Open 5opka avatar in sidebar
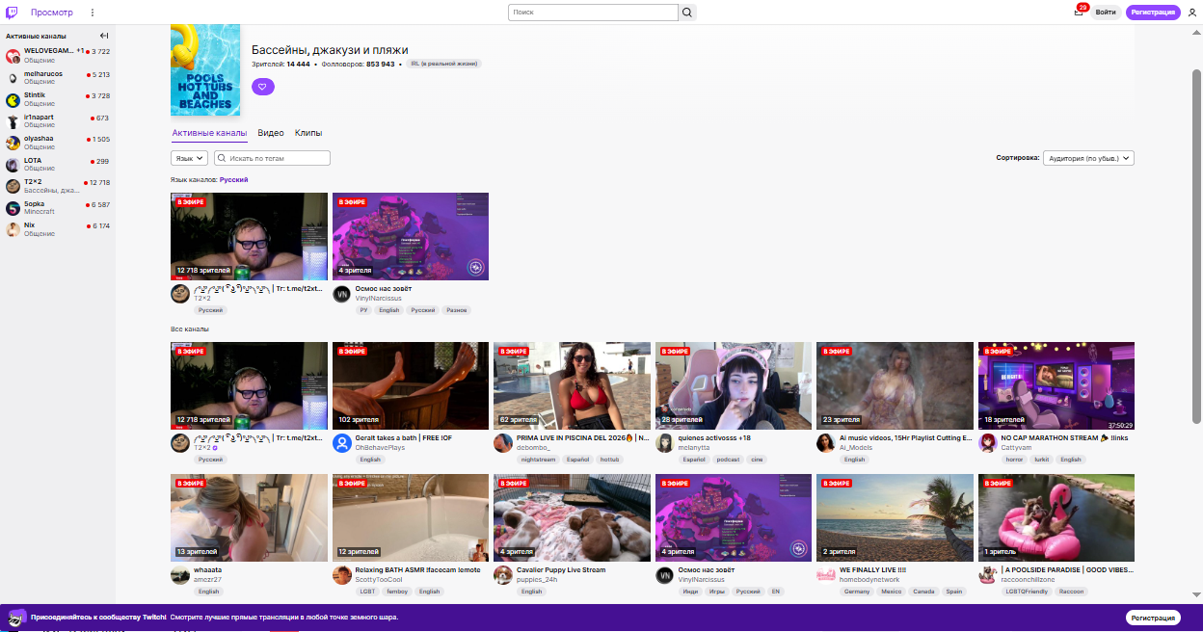 (13, 208)
